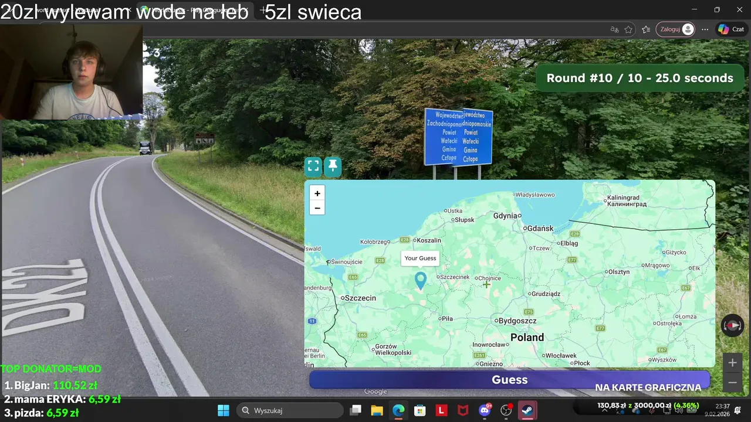The image size is (751, 422).
Task: Click the Poland country label on map
Action: click(527, 337)
